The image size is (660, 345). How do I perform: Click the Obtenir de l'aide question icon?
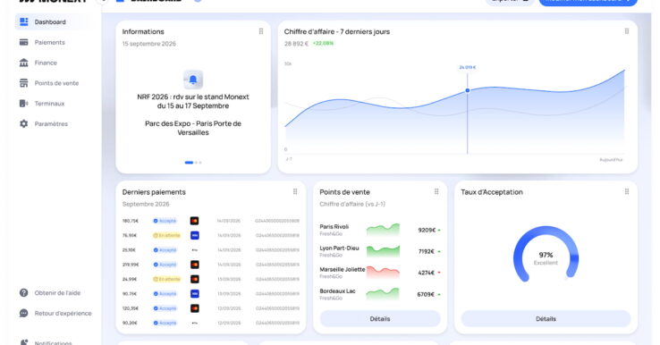coord(24,293)
